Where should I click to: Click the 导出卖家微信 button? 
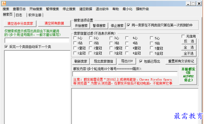[103, 61]
